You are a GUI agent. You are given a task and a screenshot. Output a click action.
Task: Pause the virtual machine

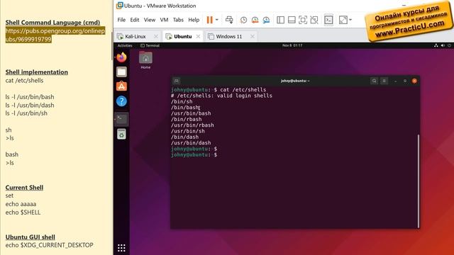pyautogui.click(x=210, y=20)
